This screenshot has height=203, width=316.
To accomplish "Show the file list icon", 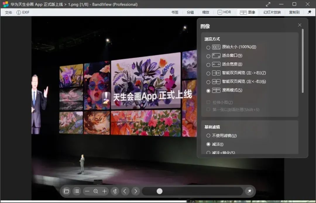I will pos(77,191).
